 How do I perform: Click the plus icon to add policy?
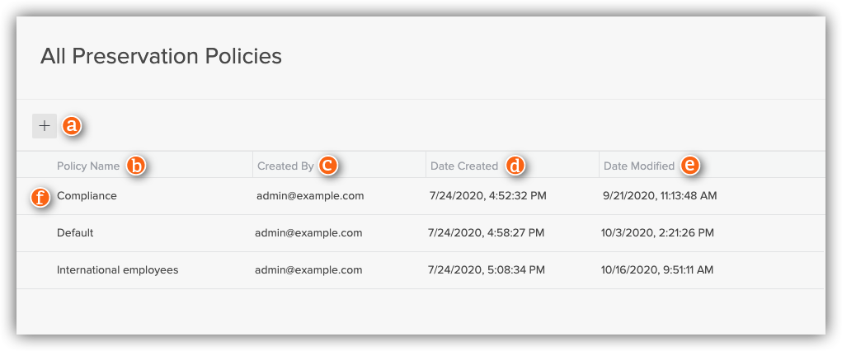(x=45, y=126)
